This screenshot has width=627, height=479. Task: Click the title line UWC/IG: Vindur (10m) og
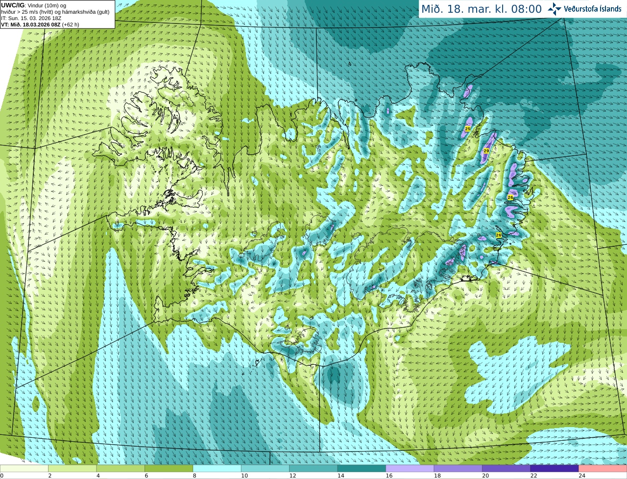(33, 5)
